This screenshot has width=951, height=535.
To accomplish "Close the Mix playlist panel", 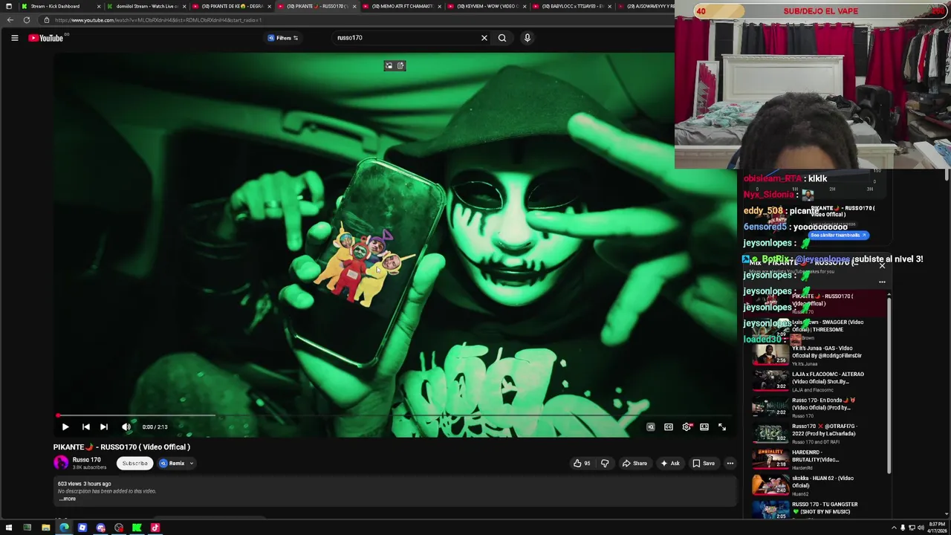I will [882, 266].
